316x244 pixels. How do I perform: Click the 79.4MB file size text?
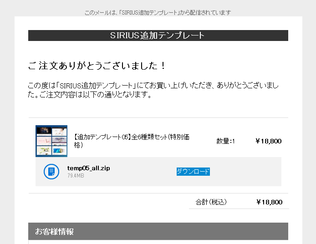point(76,175)
